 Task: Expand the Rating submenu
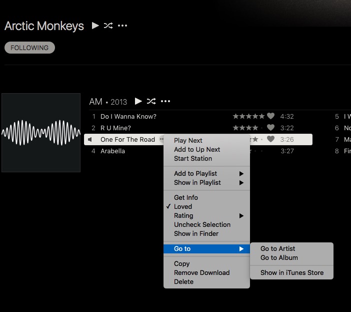(206, 216)
